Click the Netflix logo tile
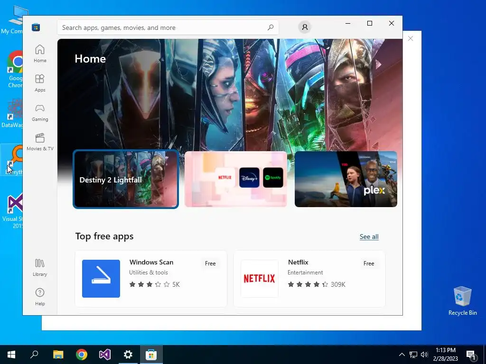Image resolution: width=486 pixels, height=364 pixels. click(260, 279)
